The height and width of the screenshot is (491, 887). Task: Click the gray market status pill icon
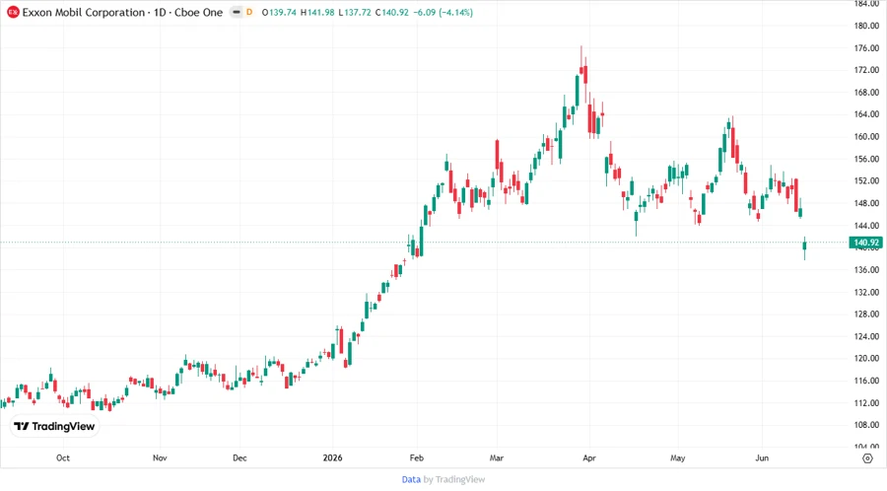pos(237,12)
